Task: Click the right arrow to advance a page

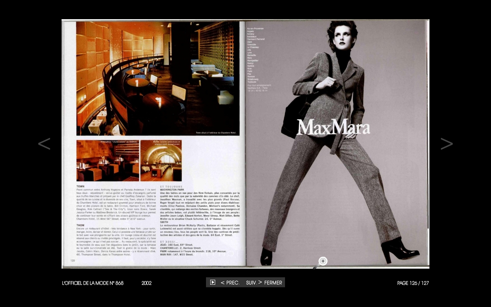Action: [447, 144]
